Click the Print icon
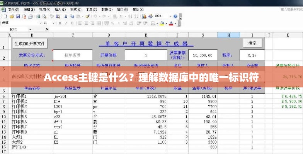303x154 pixels. [x=38, y=17]
